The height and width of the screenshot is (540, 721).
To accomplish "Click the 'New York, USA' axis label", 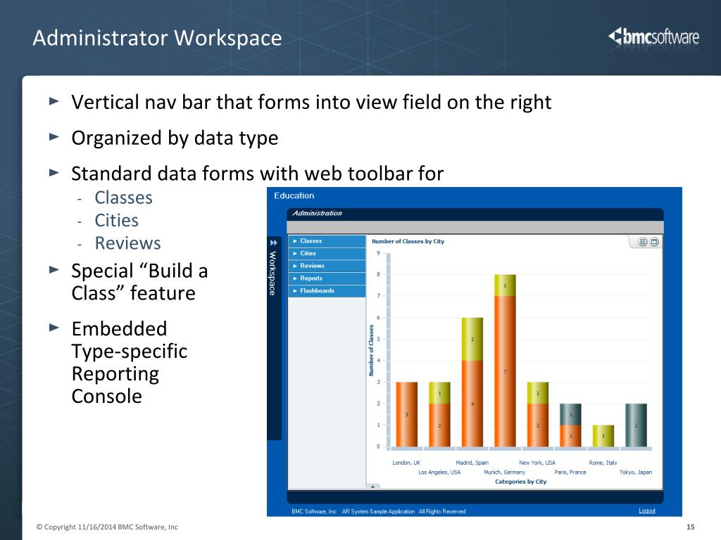I will pyautogui.click(x=537, y=463).
